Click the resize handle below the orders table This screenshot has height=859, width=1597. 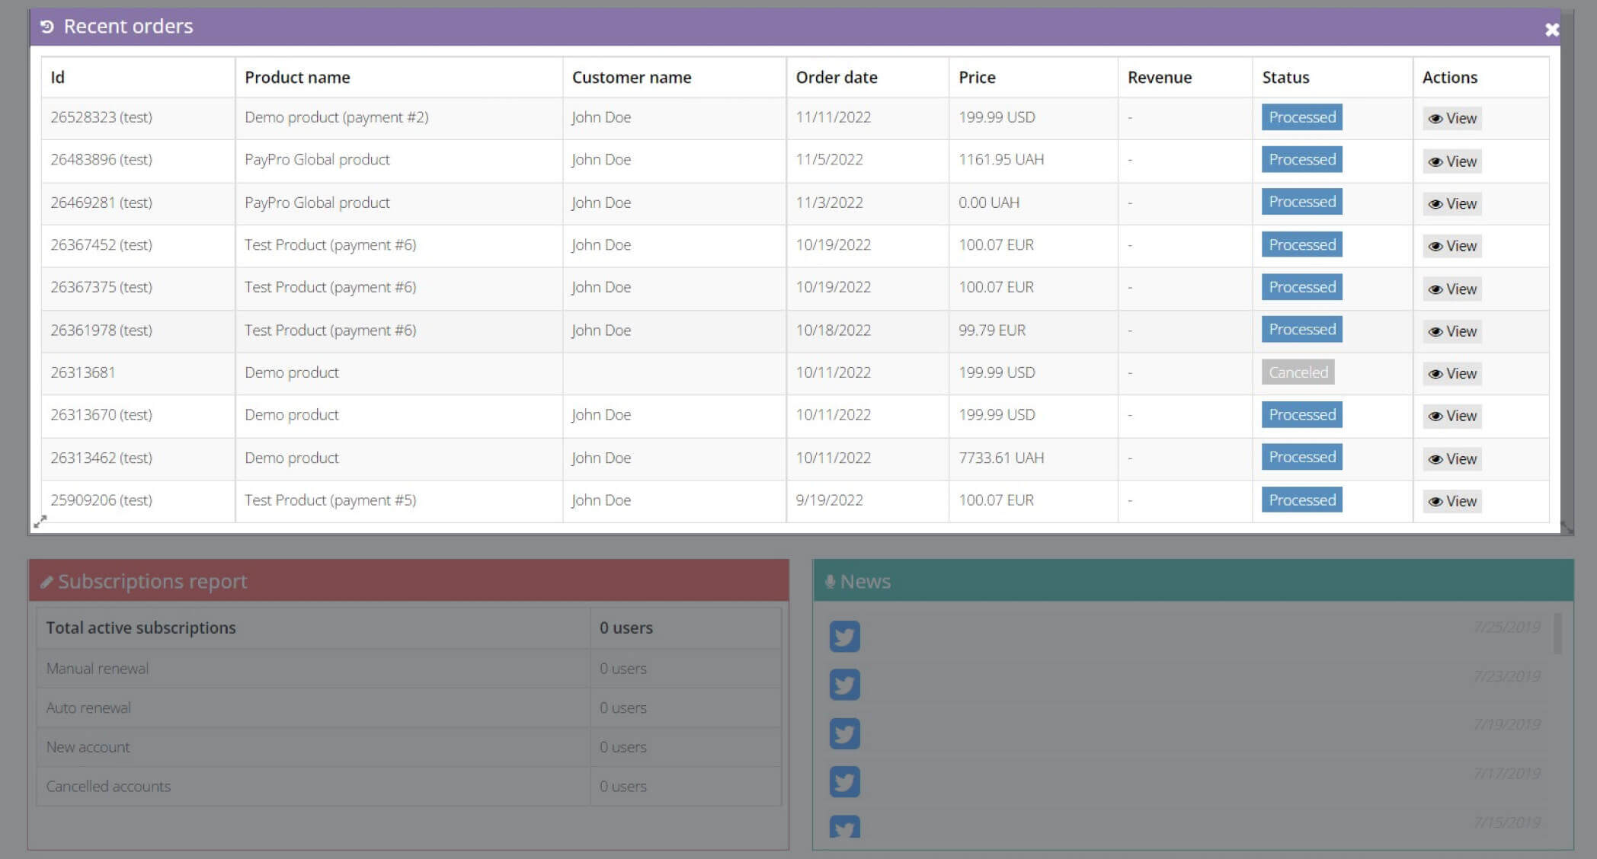(x=42, y=521)
